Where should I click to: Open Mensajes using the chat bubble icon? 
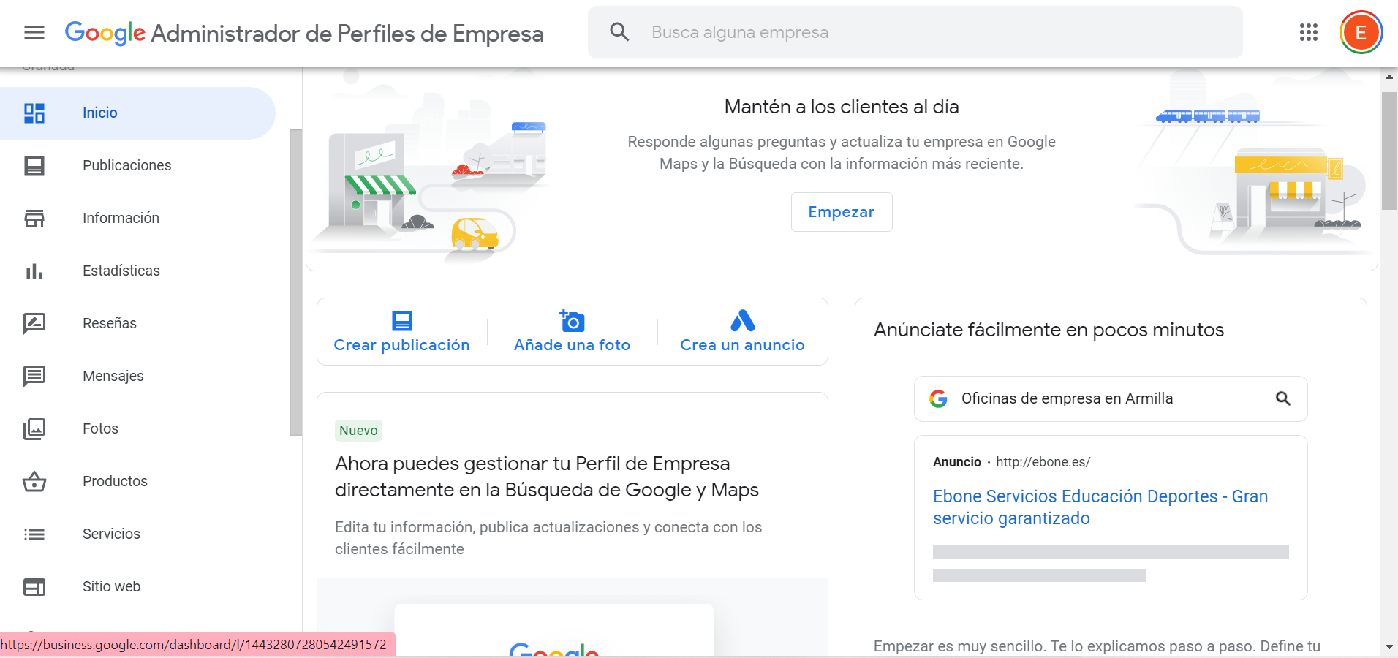(34, 376)
